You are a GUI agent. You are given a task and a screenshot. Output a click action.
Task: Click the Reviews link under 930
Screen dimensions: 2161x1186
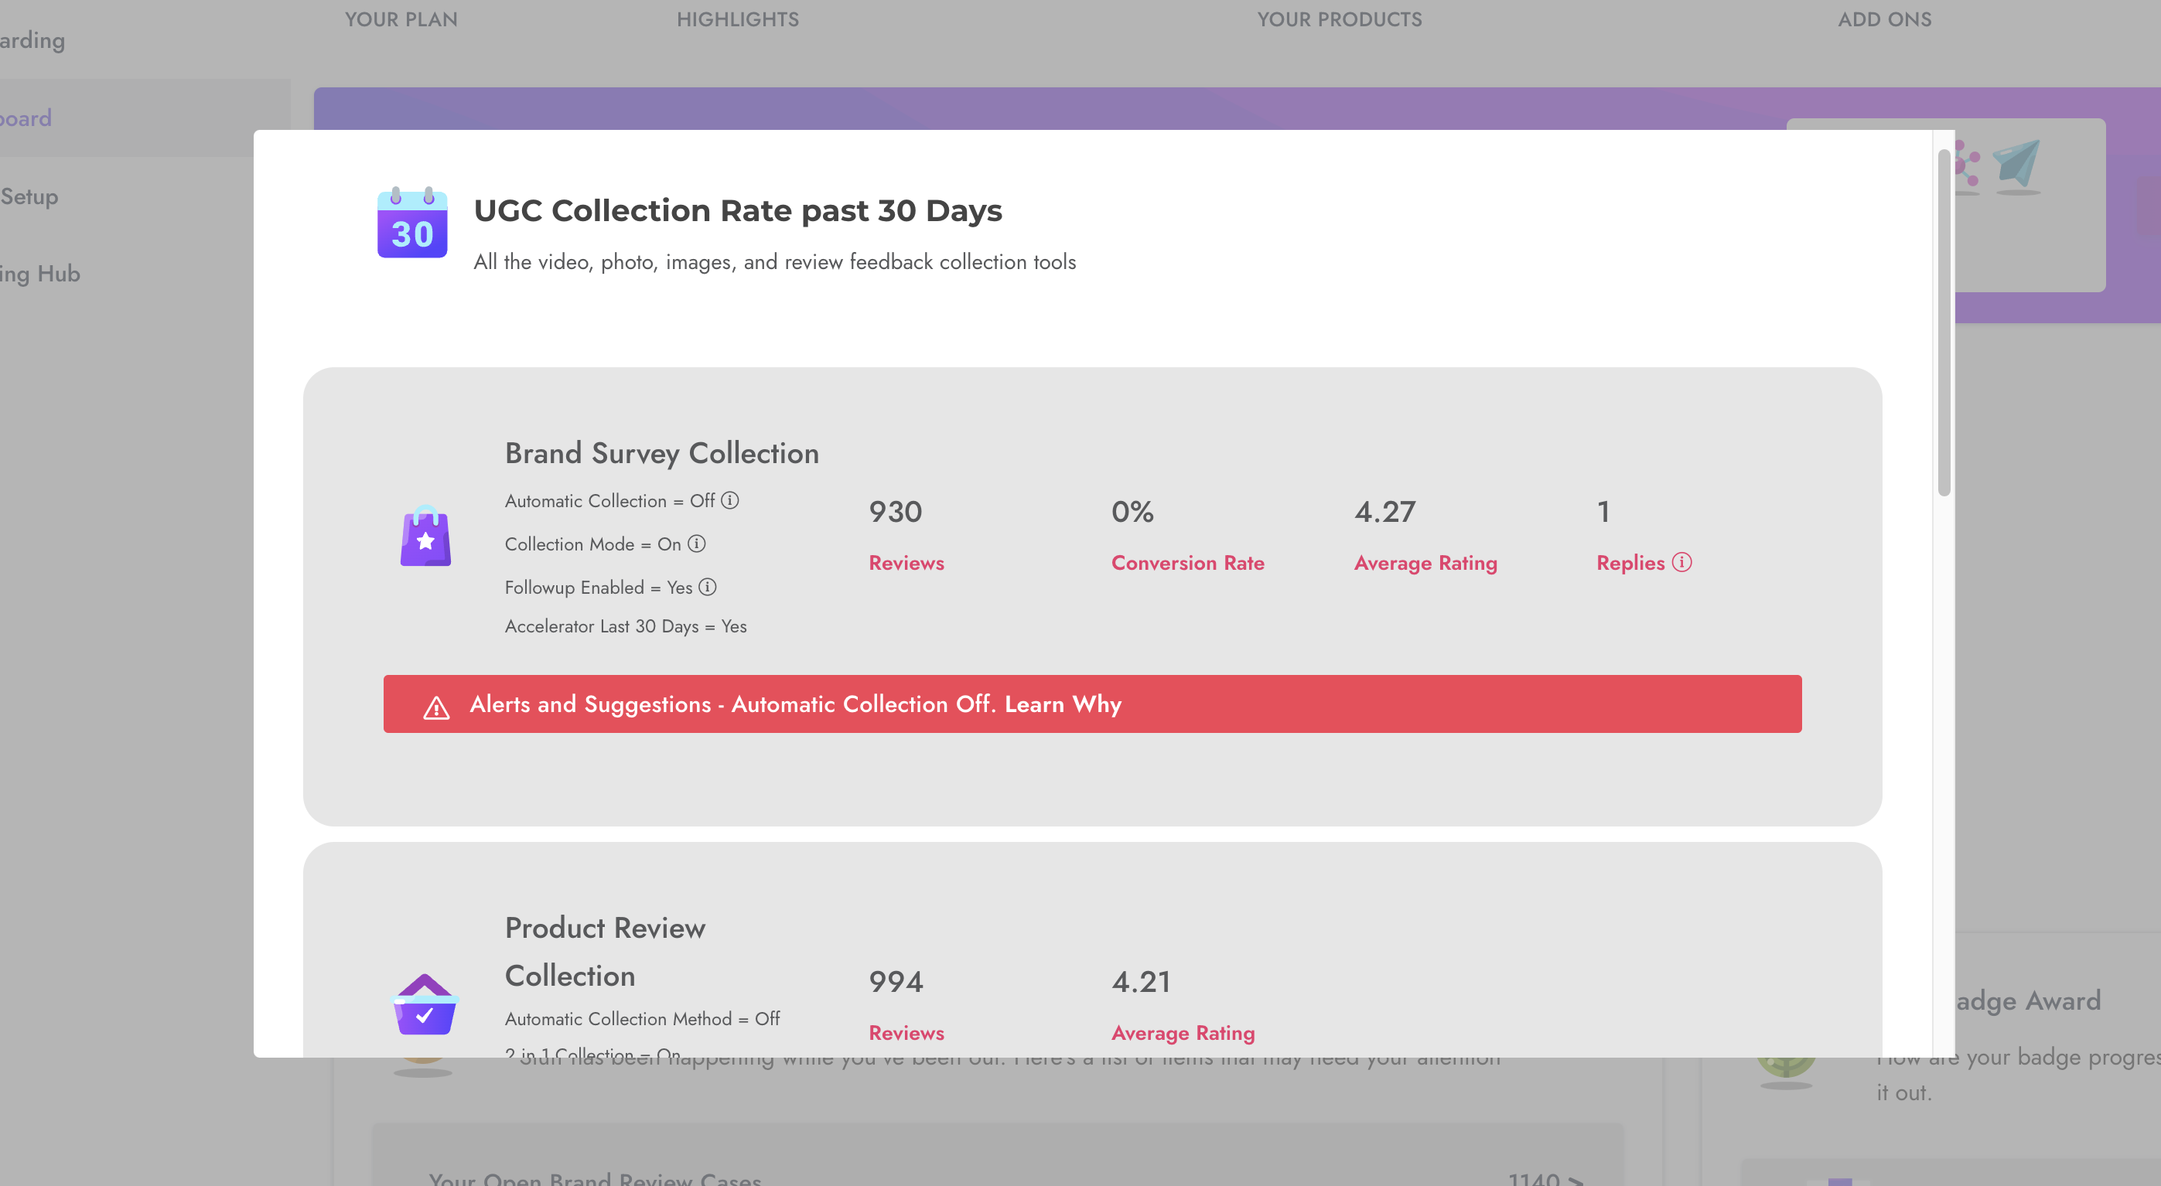[906, 563]
